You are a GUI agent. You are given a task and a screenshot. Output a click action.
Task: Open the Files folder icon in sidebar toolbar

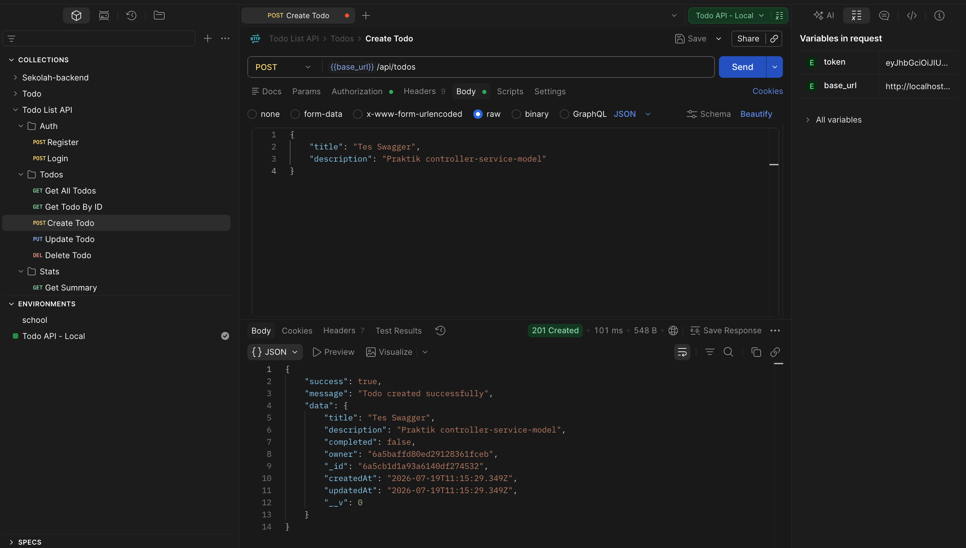pos(159,15)
